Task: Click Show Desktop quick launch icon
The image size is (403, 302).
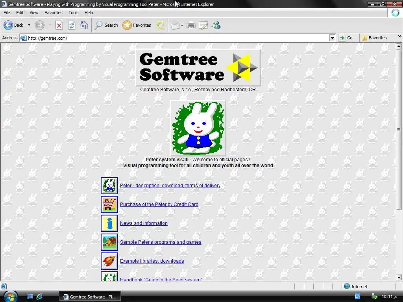Action: [30, 297]
